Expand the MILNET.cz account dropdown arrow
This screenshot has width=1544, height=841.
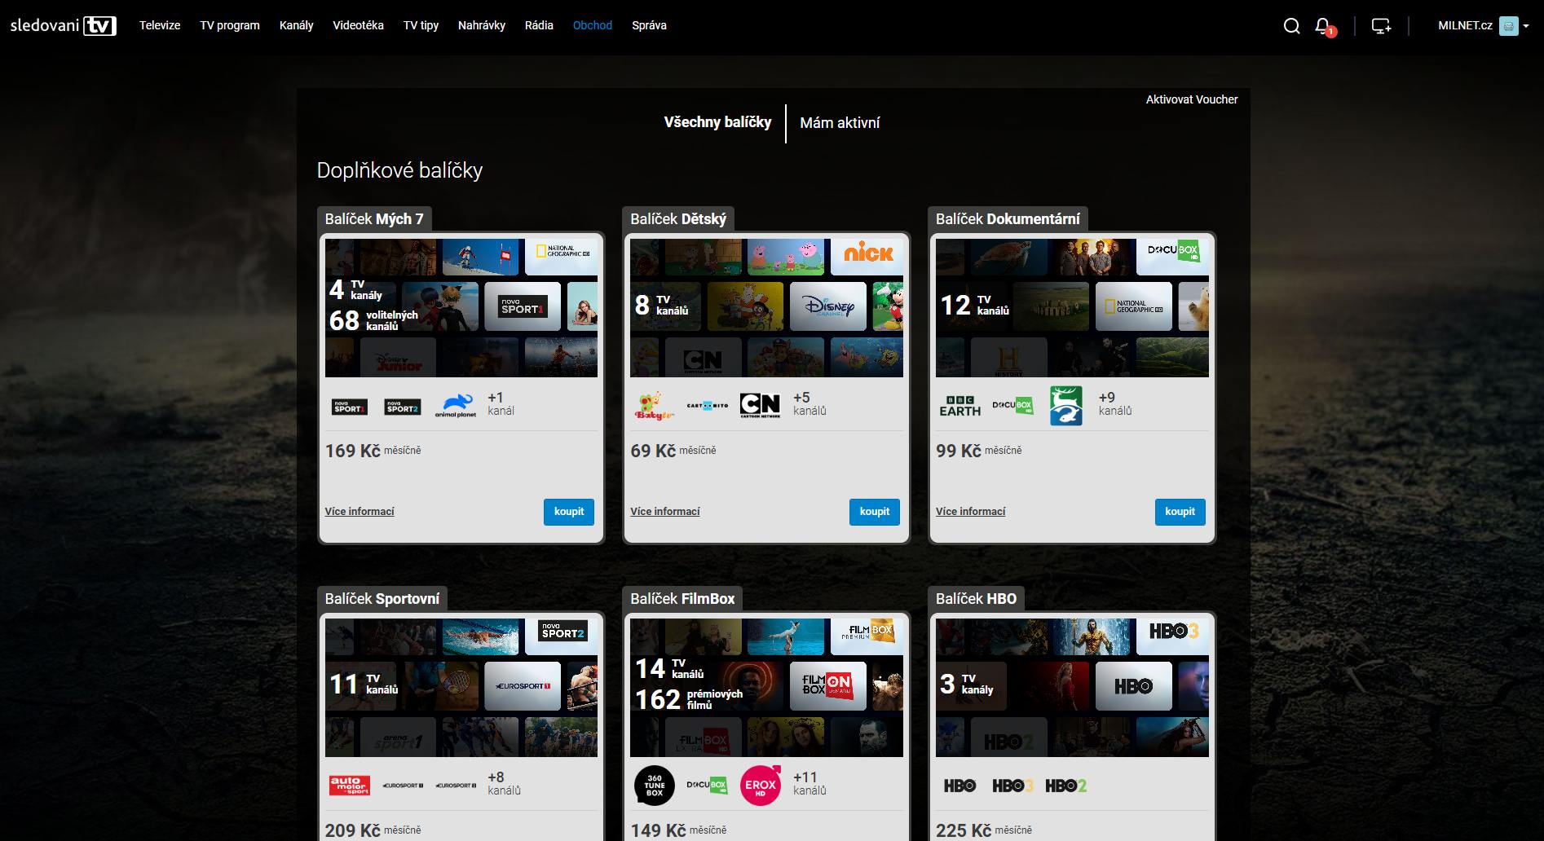1526,26
